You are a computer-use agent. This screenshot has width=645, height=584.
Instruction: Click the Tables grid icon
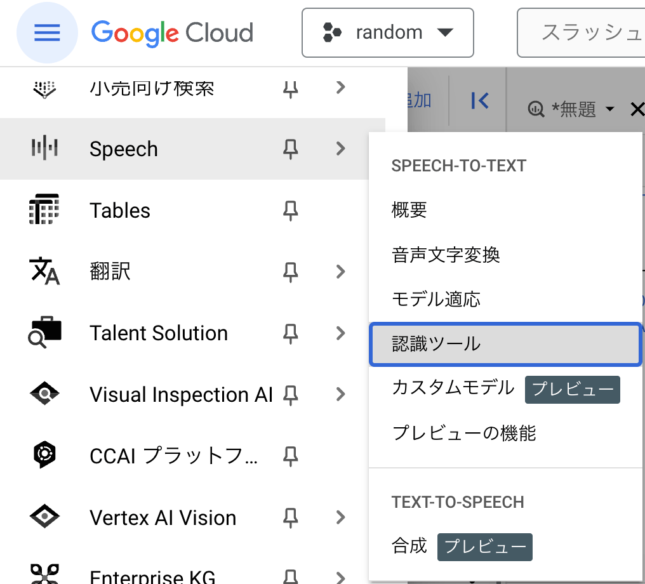pyautogui.click(x=44, y=209)
